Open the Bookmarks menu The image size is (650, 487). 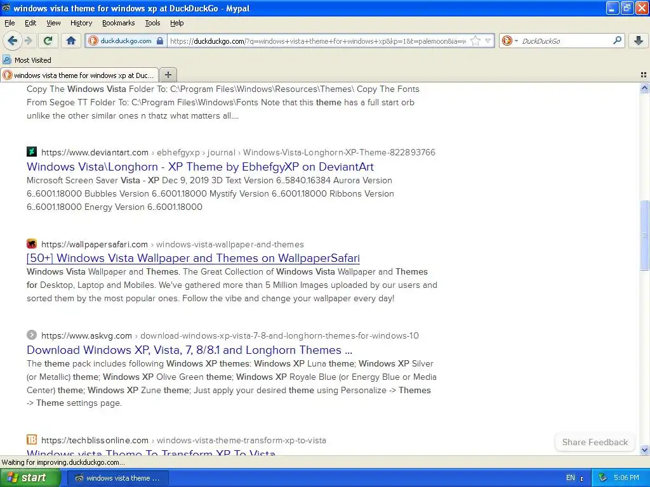pos(119,23)
